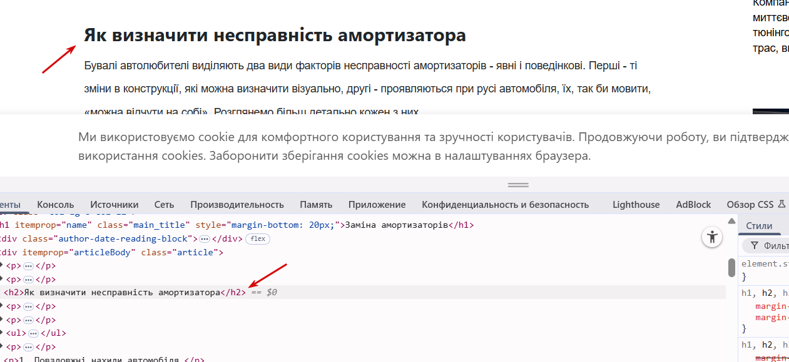Expand the ul element in the DOM tree
Viewport: 789px width, 362px height.
tap(2, 333)
